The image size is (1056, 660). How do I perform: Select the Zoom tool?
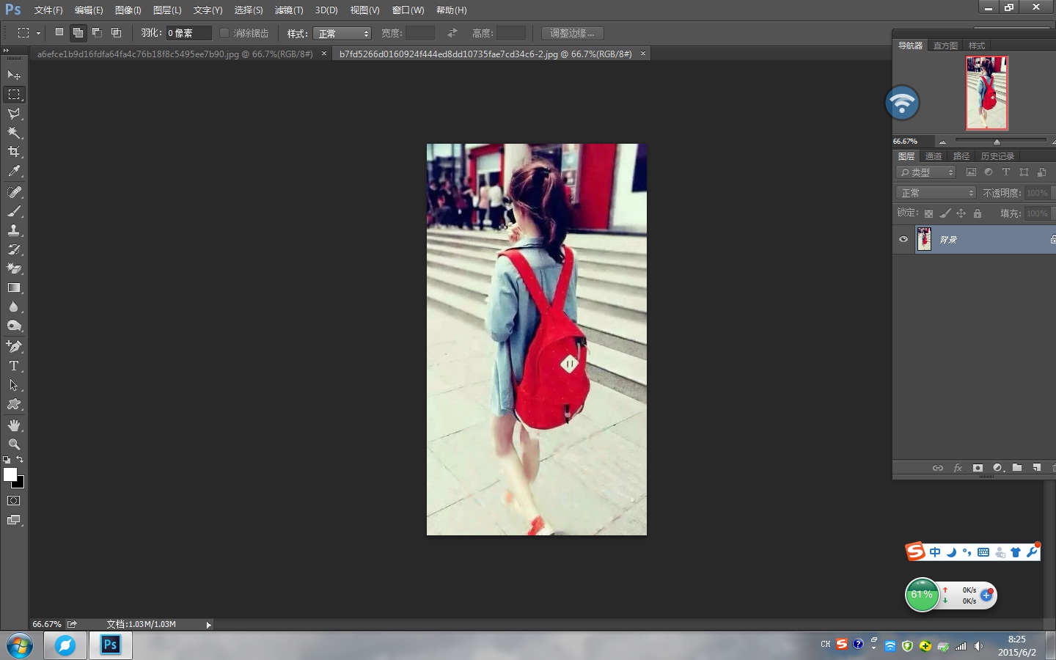(x=14, y=444)
